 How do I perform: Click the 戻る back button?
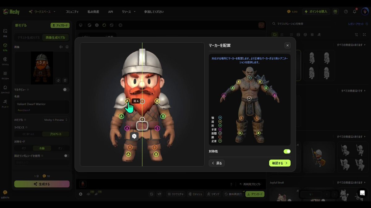click(217, 163)
